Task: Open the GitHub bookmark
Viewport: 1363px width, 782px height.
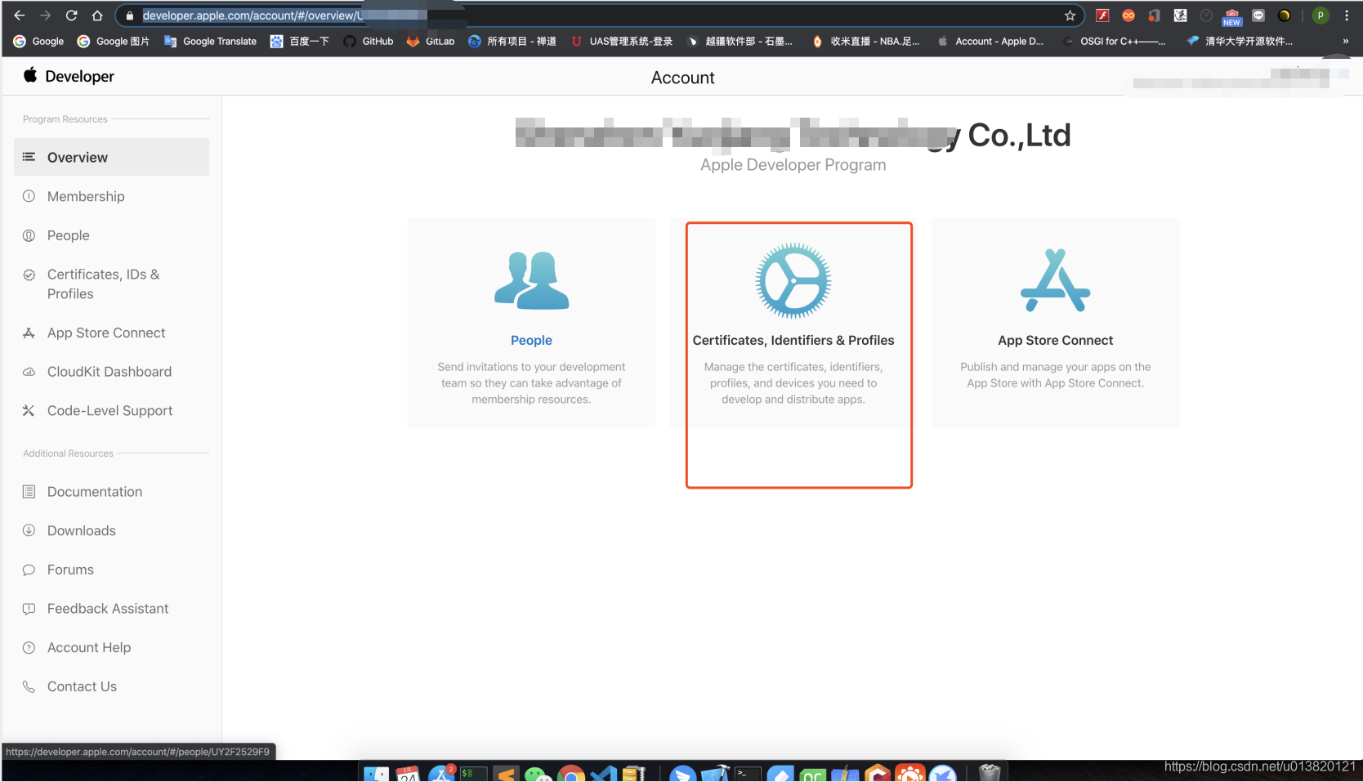Action: pyautogui.click(x=369, y=41)
